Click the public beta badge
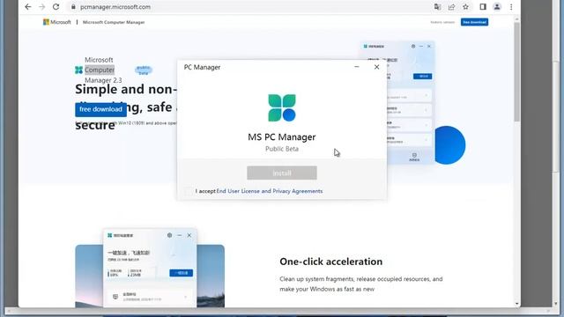Screen dimensions: 564x317 click(144, 70)
